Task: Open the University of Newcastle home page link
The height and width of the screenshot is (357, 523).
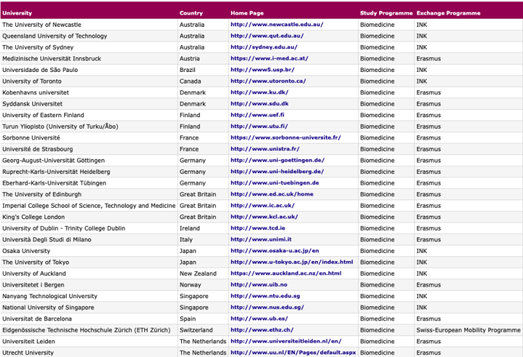Action: click(x=277, y=24)
